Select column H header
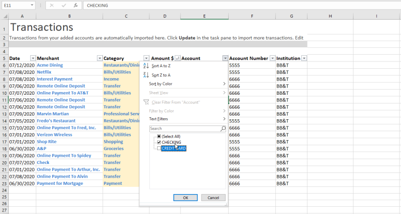The image size is (401, 214). point(330,16)
